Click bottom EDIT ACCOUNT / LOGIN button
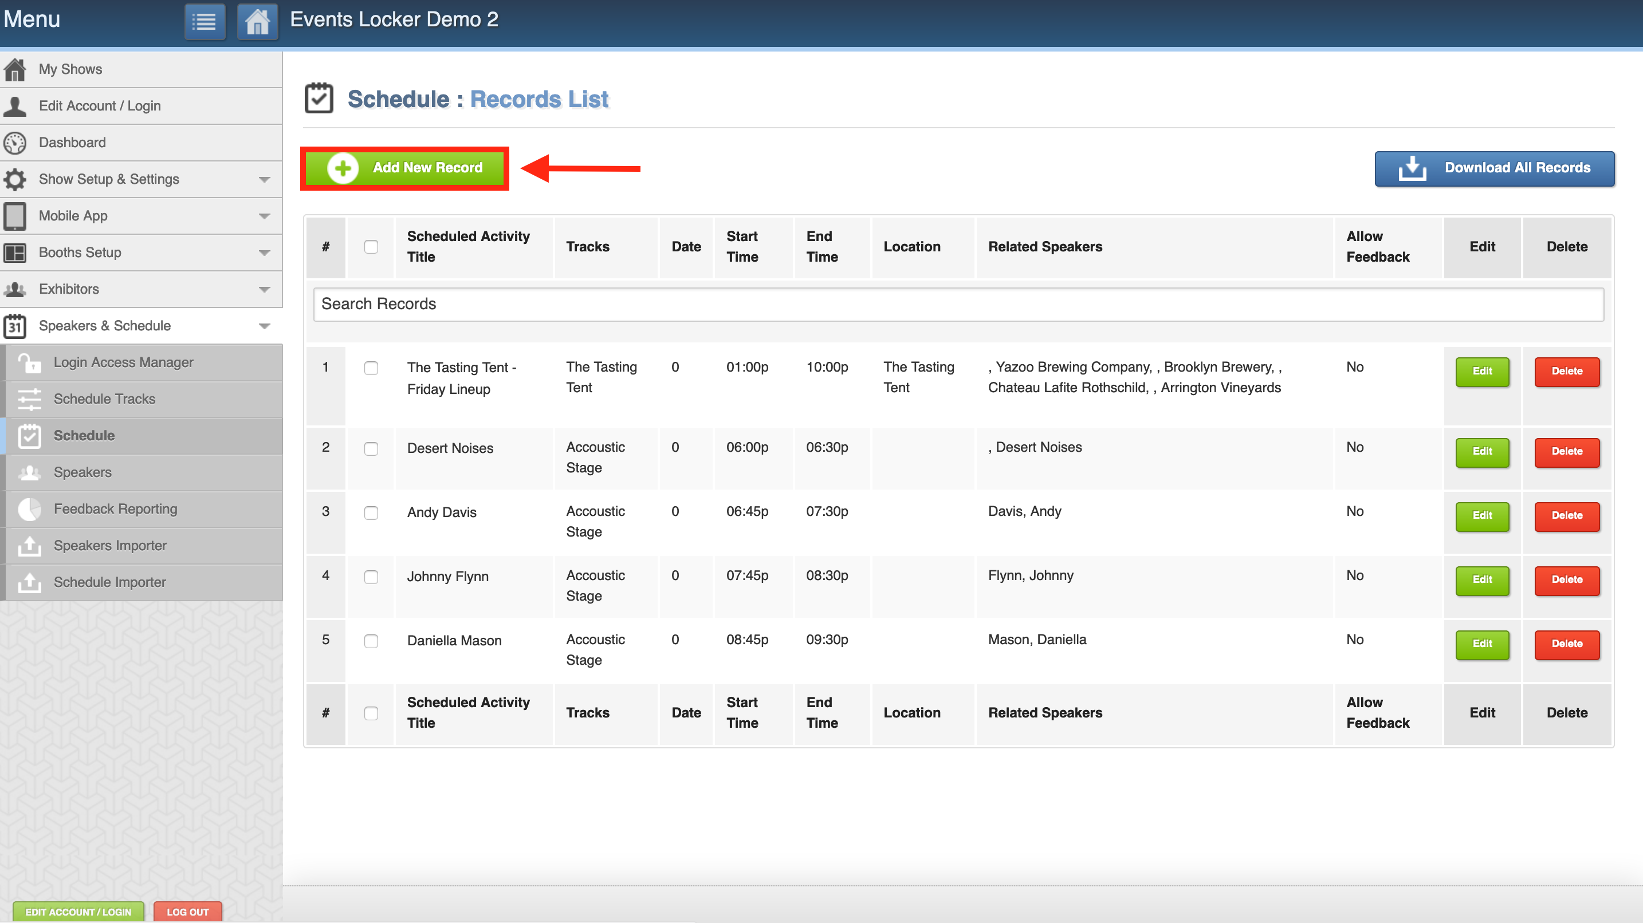 78,912
